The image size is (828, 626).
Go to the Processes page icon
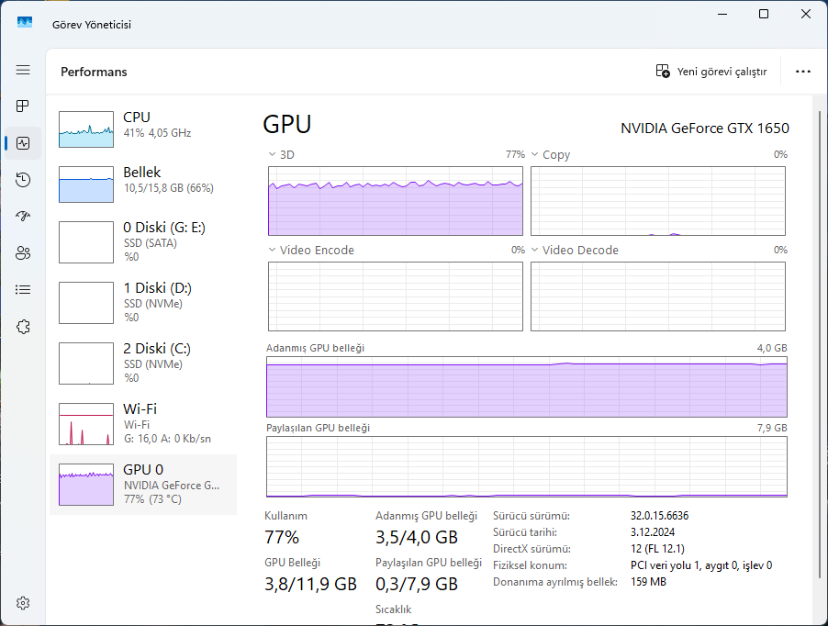point(23,106)
